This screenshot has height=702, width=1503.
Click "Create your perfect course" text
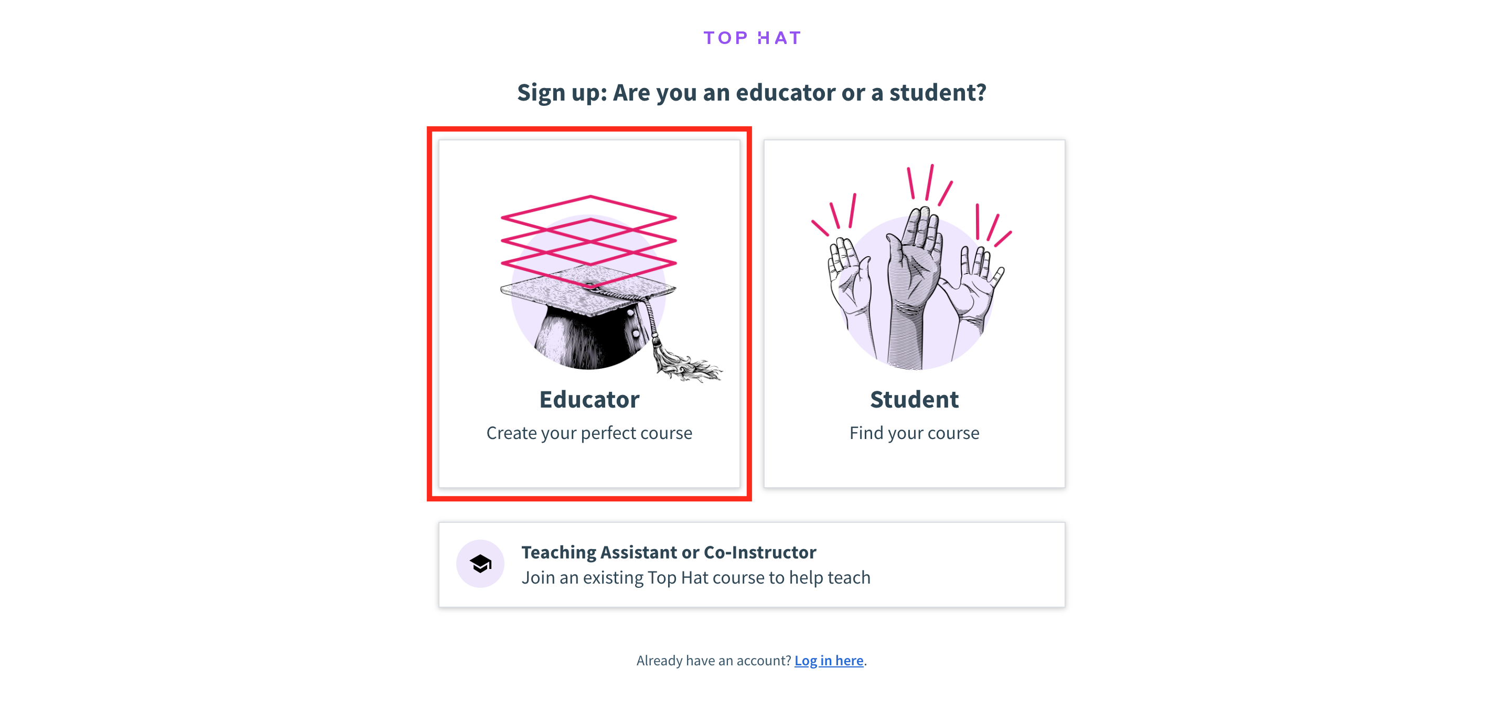point(589,433)
